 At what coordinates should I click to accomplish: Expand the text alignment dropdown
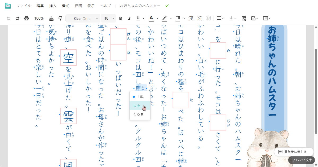pos(220,18)
